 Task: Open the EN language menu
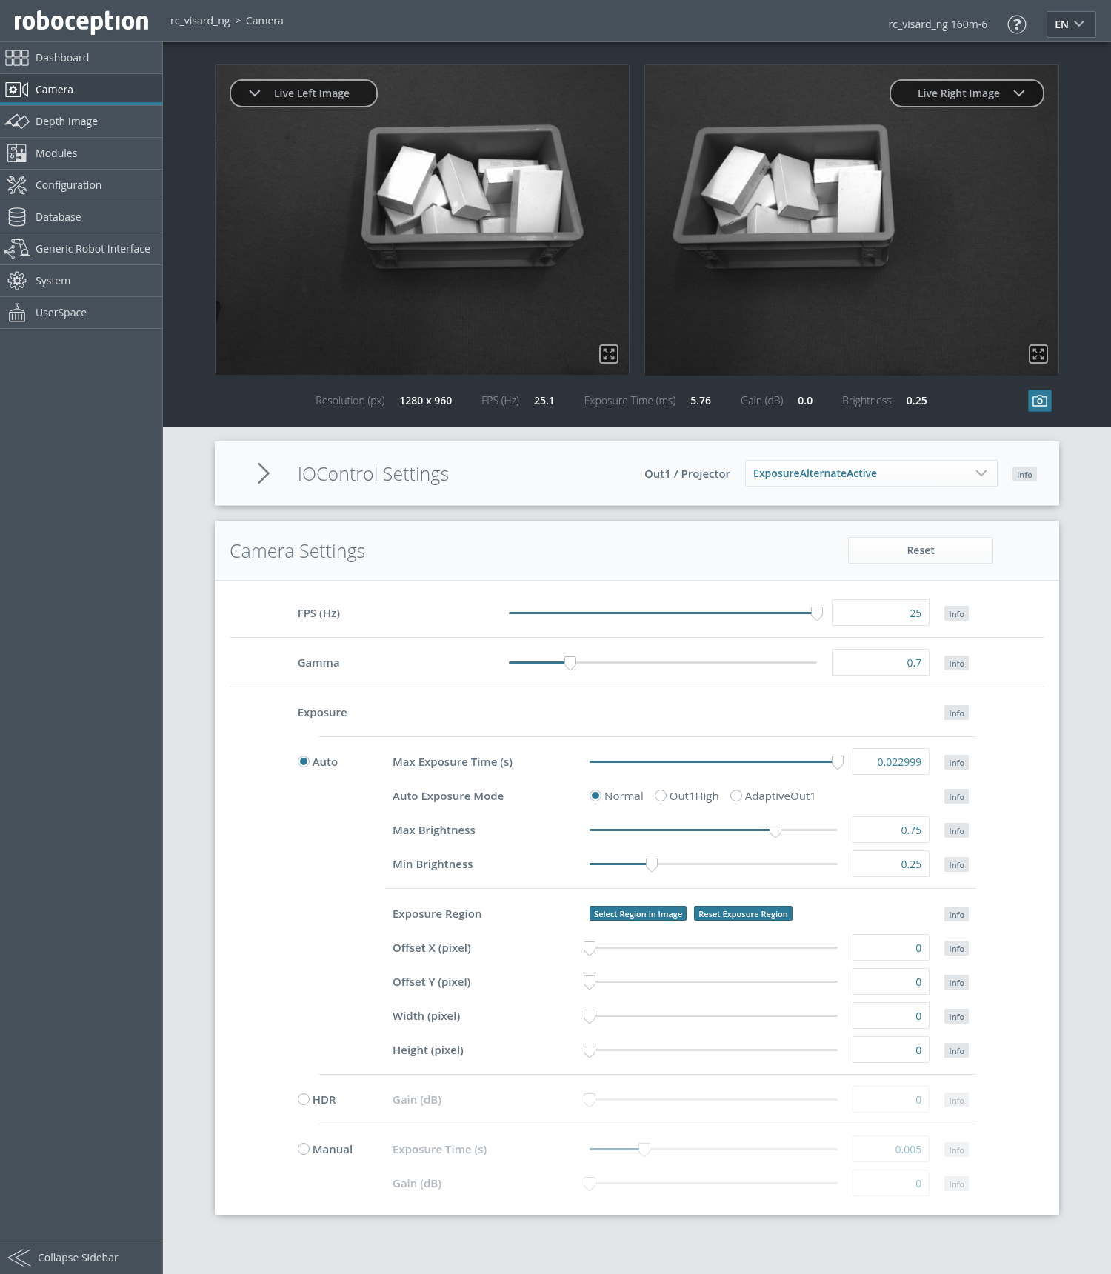point(1070,24)
